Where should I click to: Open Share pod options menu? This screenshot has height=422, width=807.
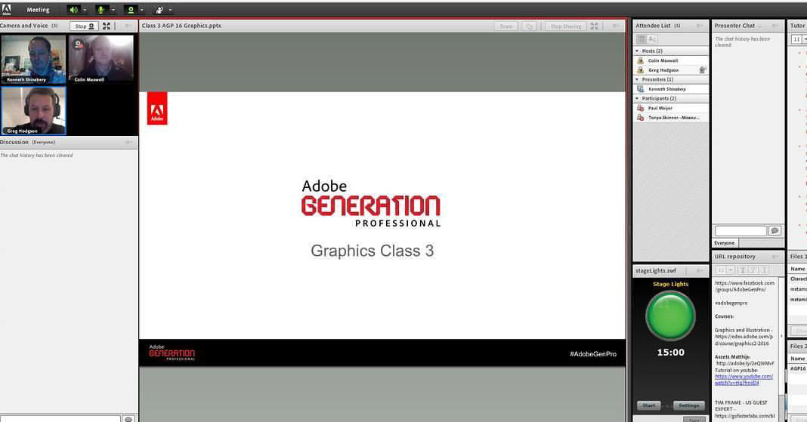pyautogui.click(x=616, y=26)
